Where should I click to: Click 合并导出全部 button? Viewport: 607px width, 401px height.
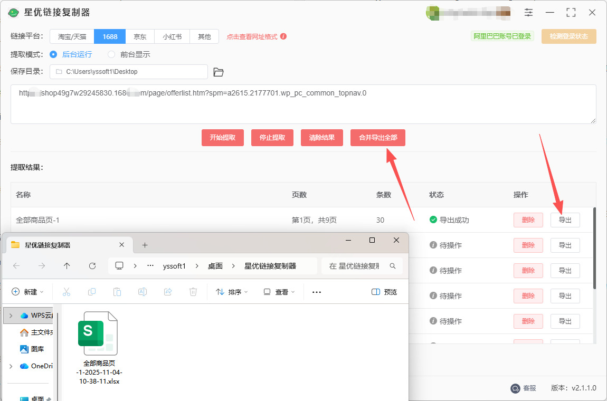378,138
